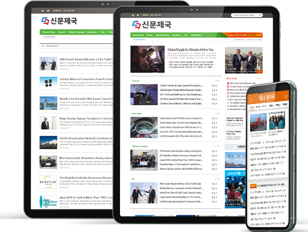Viewport: 308px width, 232px height.
Task: Select the first underlined tab on the phone
Action: (251, 107)
